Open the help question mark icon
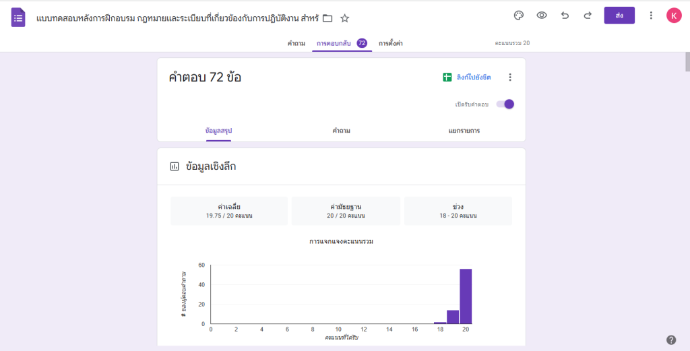This screenshot has height=351, width=690. tap(671, 340)
